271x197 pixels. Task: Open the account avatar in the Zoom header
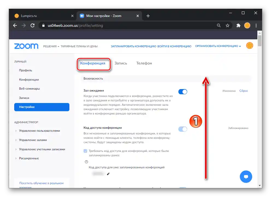(249, 45)
